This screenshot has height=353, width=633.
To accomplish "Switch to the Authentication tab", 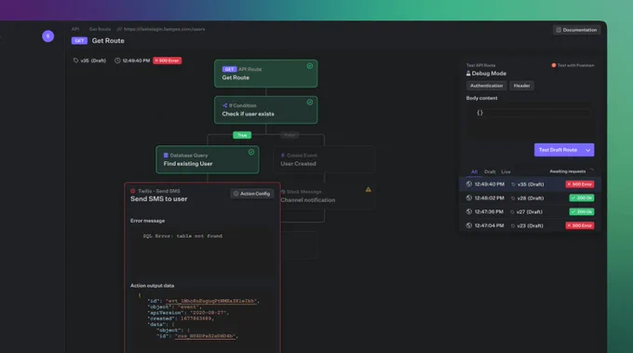I will 487,86.
